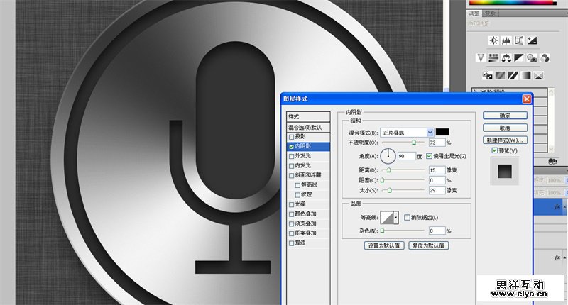Click the Levels adjustment histogram icon
This screenshot has height=305, width=568.
pyautogui.click(x=508, y=40)
